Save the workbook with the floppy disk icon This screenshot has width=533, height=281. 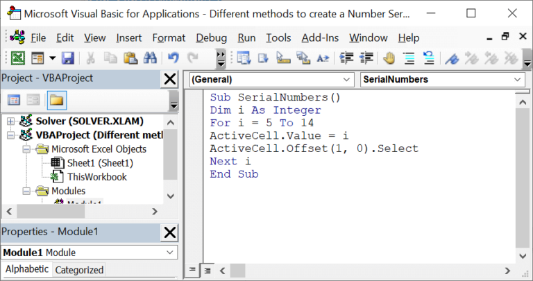68,58
